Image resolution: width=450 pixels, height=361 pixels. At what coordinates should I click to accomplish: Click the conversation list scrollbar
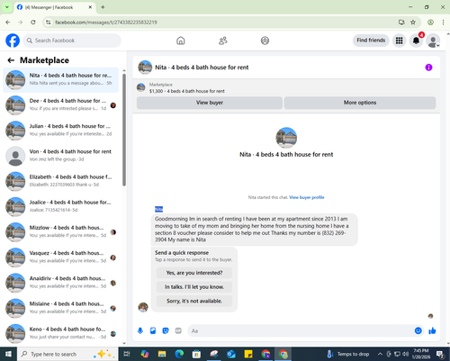(x=124, y=130)
